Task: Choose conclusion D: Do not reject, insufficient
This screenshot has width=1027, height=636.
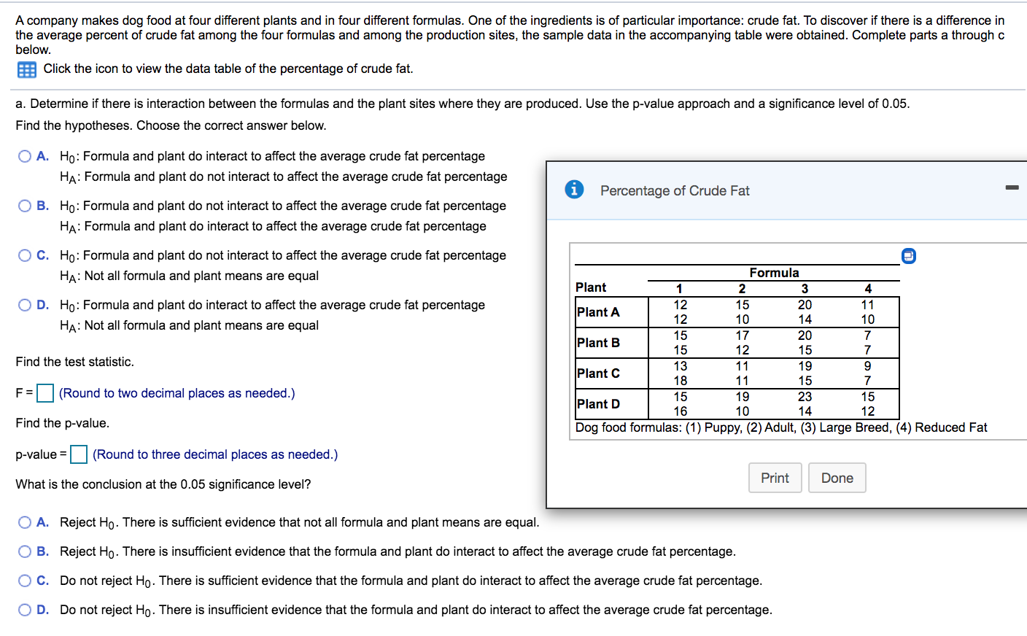Action: (x=25, y=610)
